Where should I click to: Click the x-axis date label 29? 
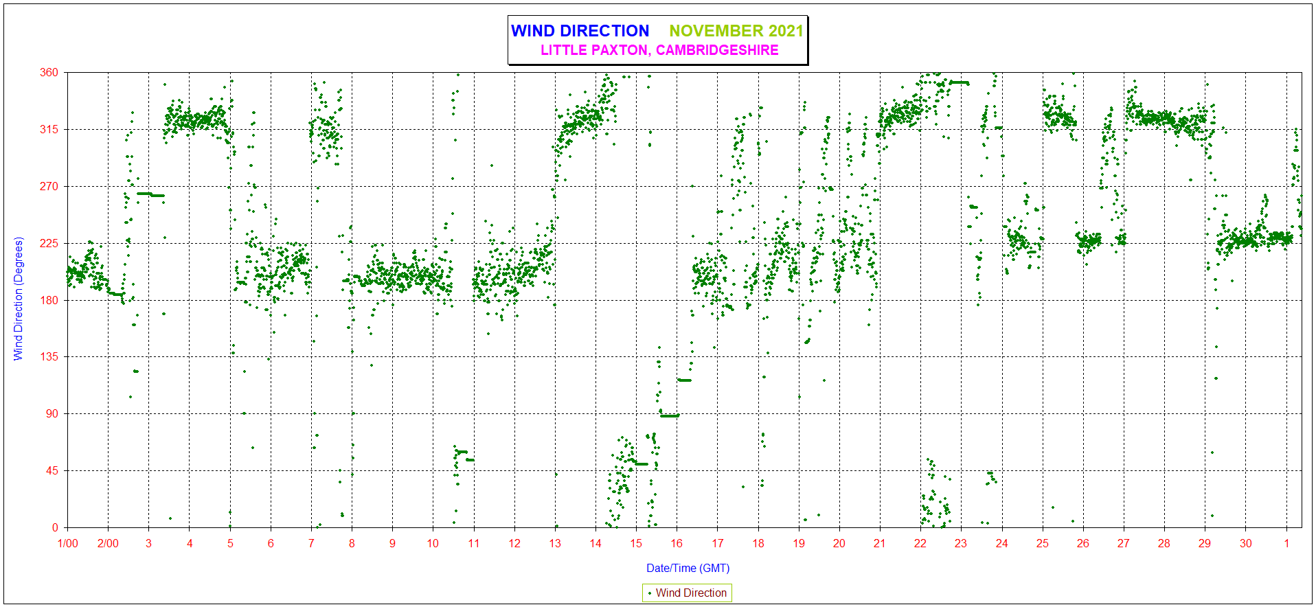coord(1205,543)
